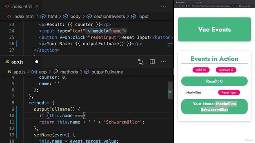Click the cube icon beside input breadcrumb
255x143 pixels.
coord(133,16)
